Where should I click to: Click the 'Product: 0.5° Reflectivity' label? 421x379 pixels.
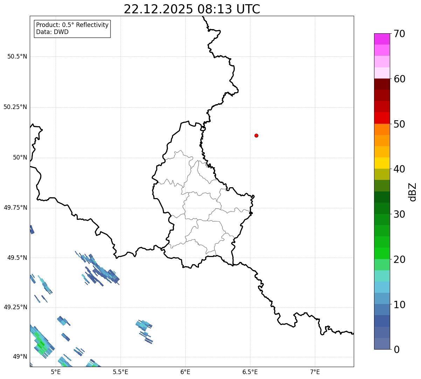point(72,25)
